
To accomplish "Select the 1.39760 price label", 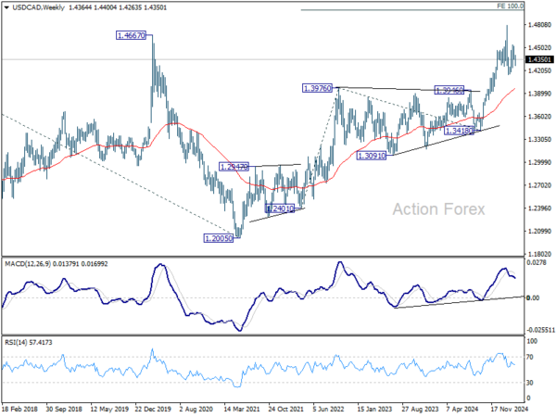I will (317, 88).
